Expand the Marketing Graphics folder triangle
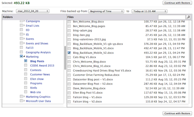The width and height of the screenshot is (194, 117). (x=24, y=96)
